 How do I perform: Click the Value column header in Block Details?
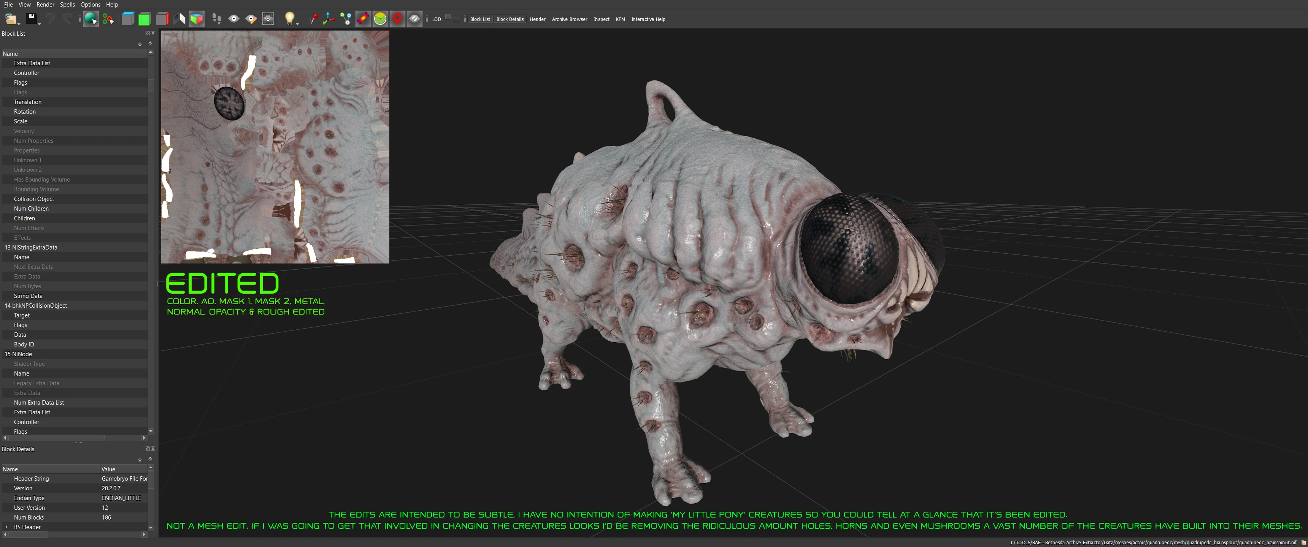coord(124,470)
